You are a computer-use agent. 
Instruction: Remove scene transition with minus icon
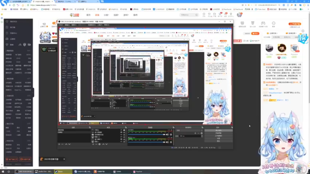(x=198, y=133)
